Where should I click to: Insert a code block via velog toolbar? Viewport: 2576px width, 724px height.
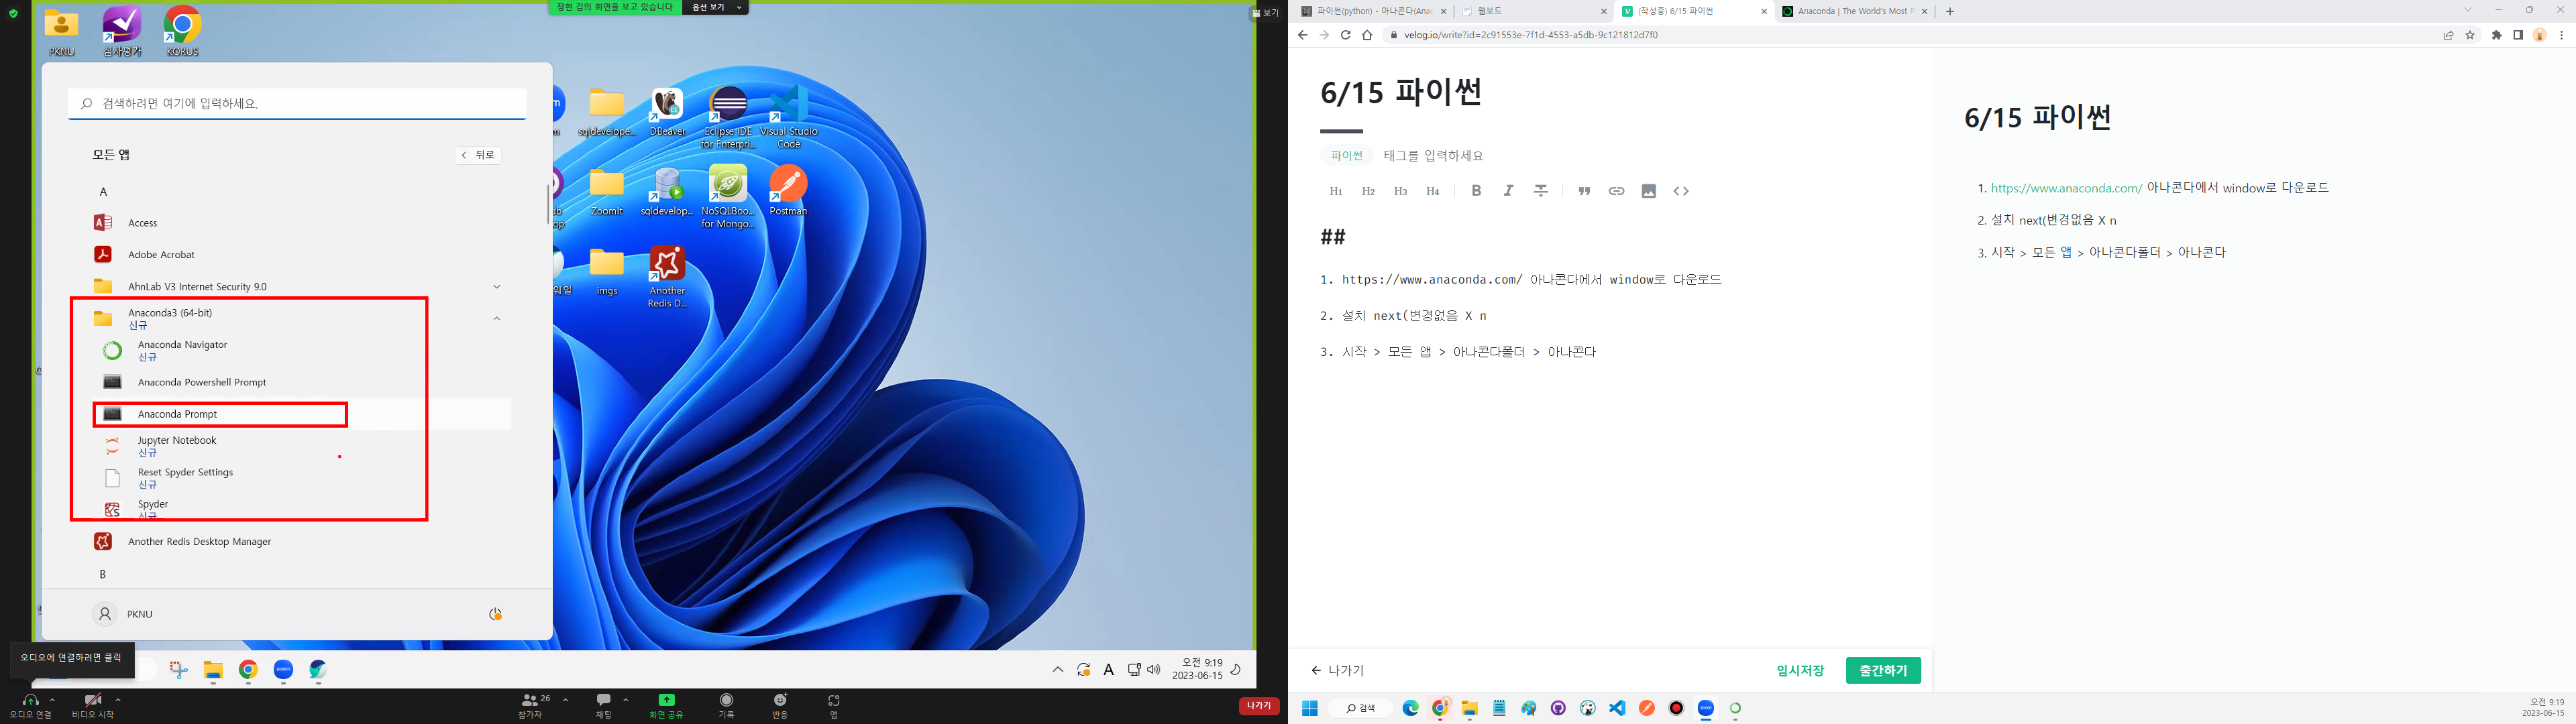tap(1681, 191)
